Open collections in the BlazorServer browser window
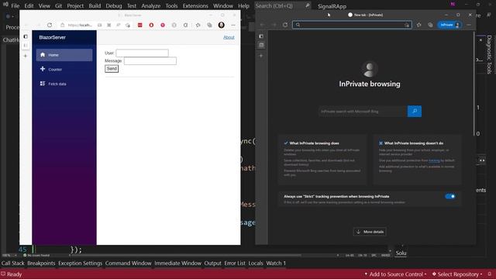 click(209, 25)
